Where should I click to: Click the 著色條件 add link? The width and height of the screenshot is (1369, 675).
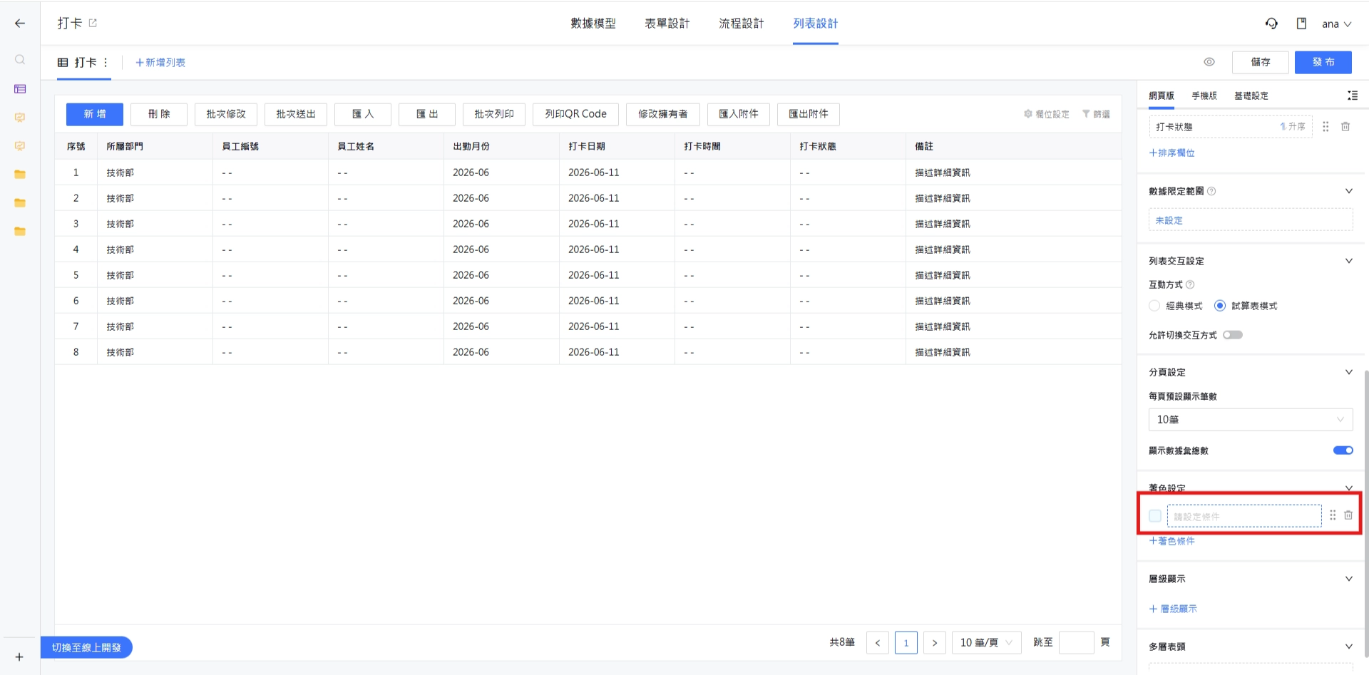[1172, 541]
